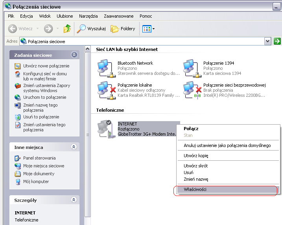Open the Edycja menu
The image size is (282, 225).
pyautogui.click(x=26, y=16)
